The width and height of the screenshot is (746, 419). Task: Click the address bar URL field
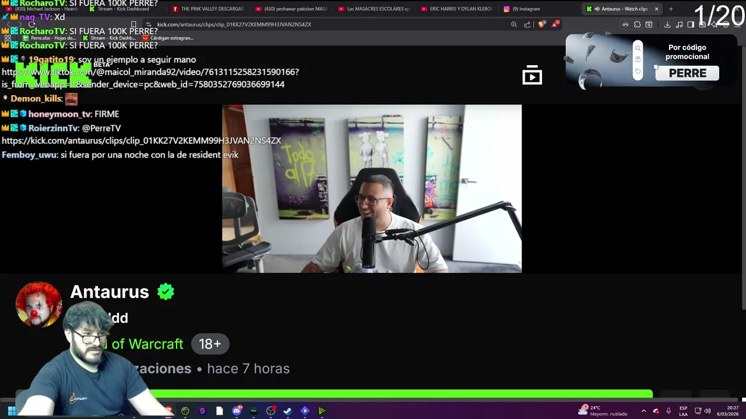point(326,24)
